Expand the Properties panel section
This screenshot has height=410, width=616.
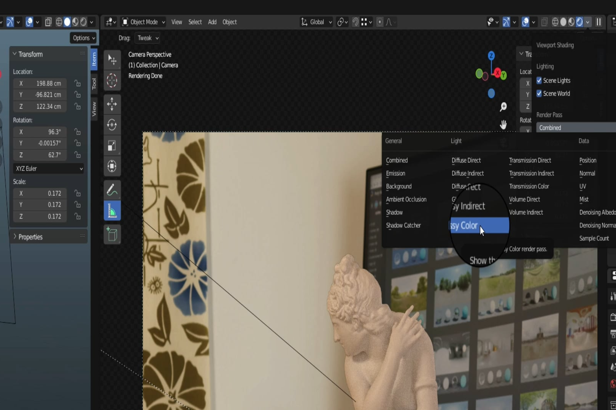[x=30, y=237]
